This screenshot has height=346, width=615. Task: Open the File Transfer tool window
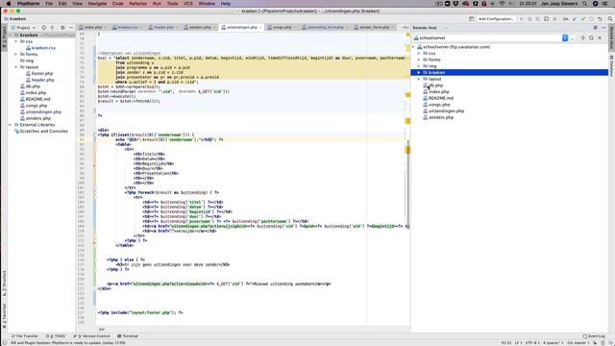tap(24, 336)
